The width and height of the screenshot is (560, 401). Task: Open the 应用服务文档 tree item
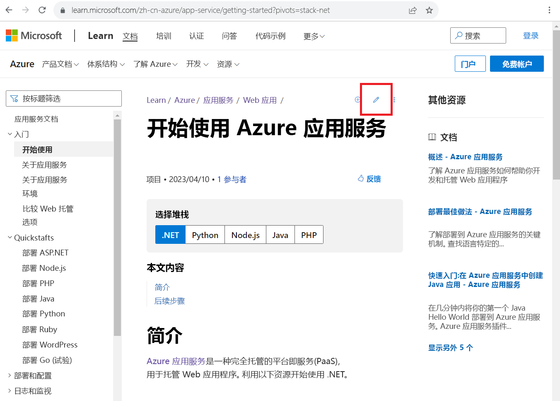click(x=36, y=119)
